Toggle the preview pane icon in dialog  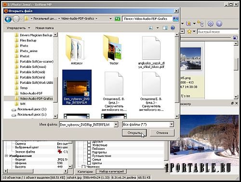165,28
